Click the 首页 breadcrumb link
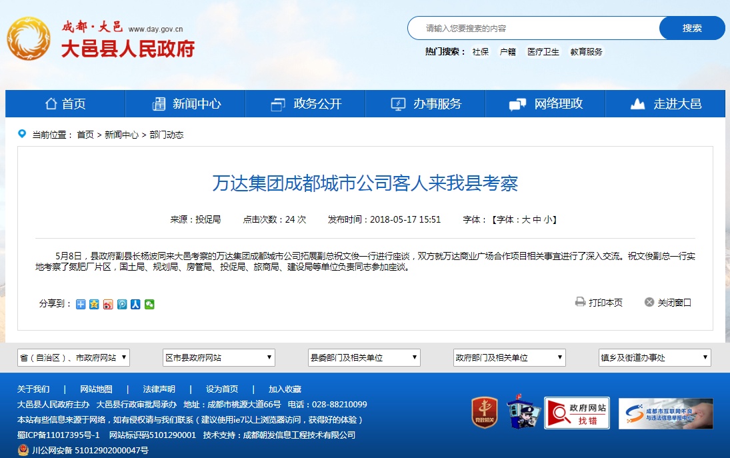 (x=85, y=135)
